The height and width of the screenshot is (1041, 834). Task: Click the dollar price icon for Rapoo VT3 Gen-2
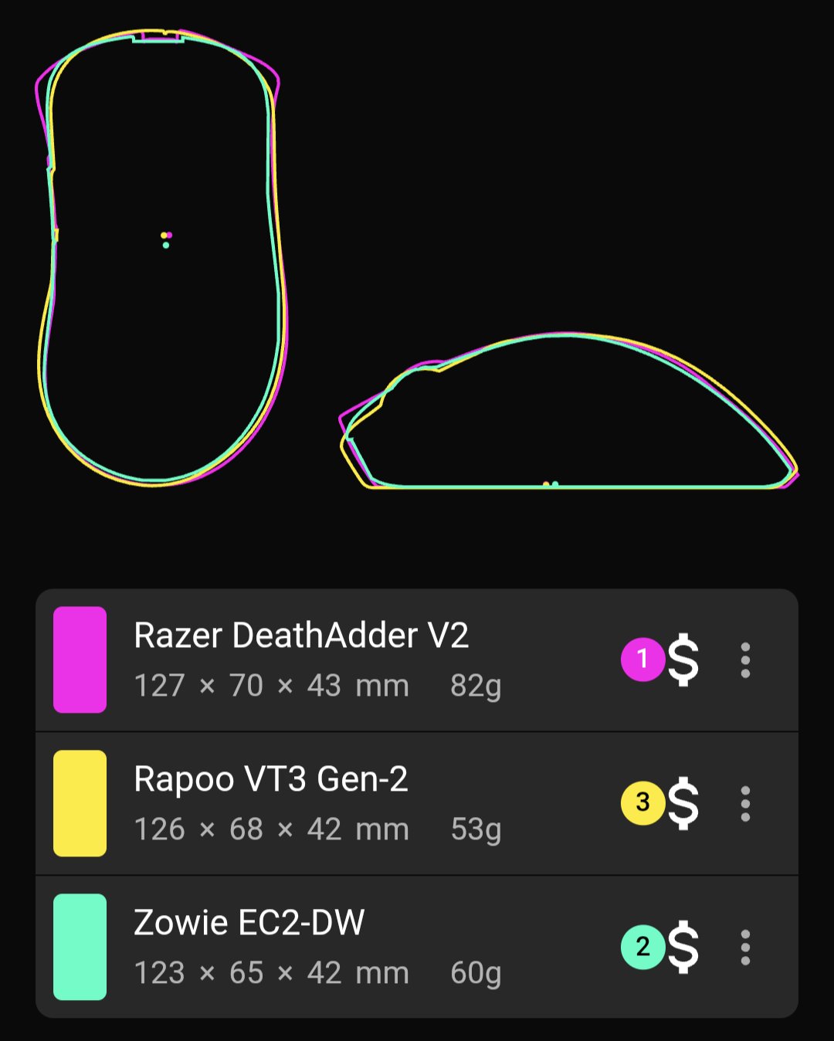click(683, 803)
